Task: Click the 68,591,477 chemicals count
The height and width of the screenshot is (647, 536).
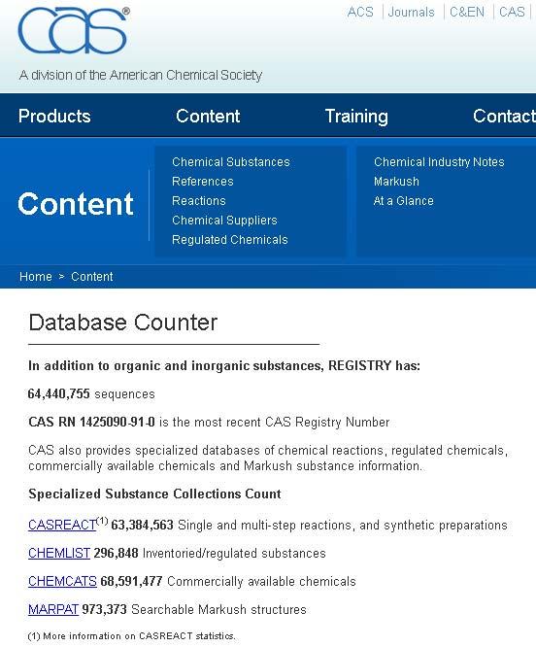Action: click(x=131, y=581)
